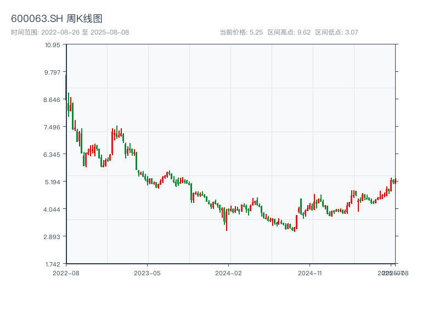The height and width of the screenshot is (329, 439).
Task: Click the 当前价格 5.25 label
Action: coord(241,32)
